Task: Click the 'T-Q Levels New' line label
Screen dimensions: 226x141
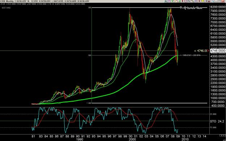Action: pyautogui.click(x=191, y=8)
